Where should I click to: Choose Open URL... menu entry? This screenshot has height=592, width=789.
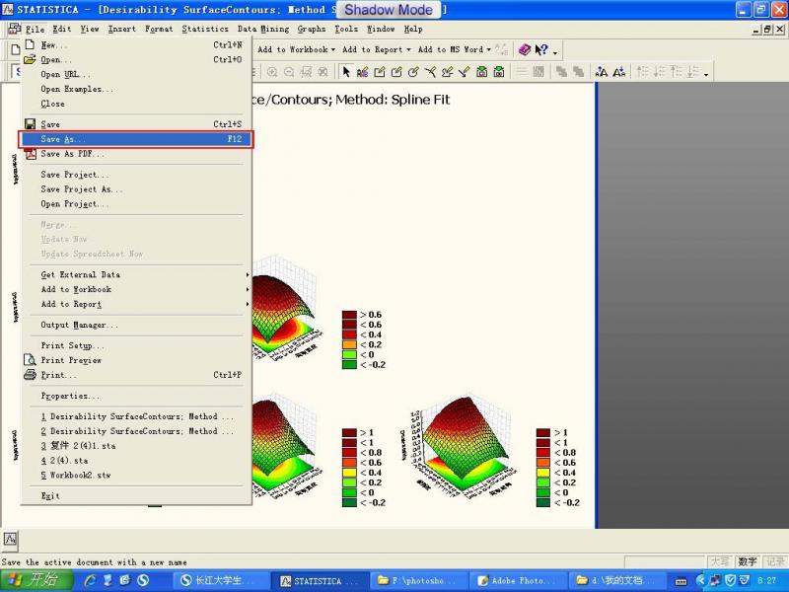pos(136,74)
